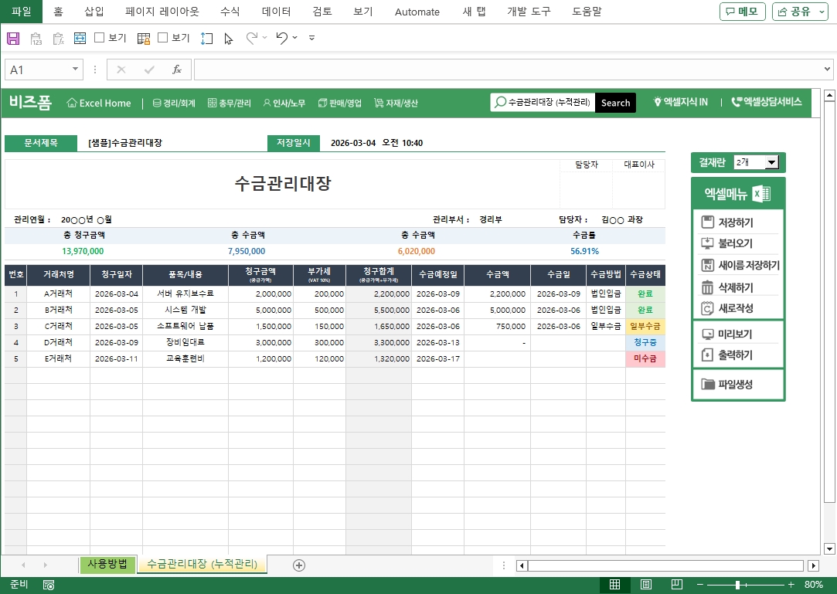The height and width of the screenshot is (594, 837).
Task: Add a new sheet with plus icon
Action: coord(299,565)
